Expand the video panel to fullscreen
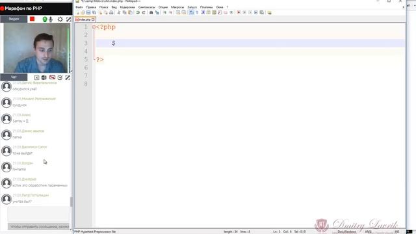The image size is (416, 234). (x=68, y=19)
